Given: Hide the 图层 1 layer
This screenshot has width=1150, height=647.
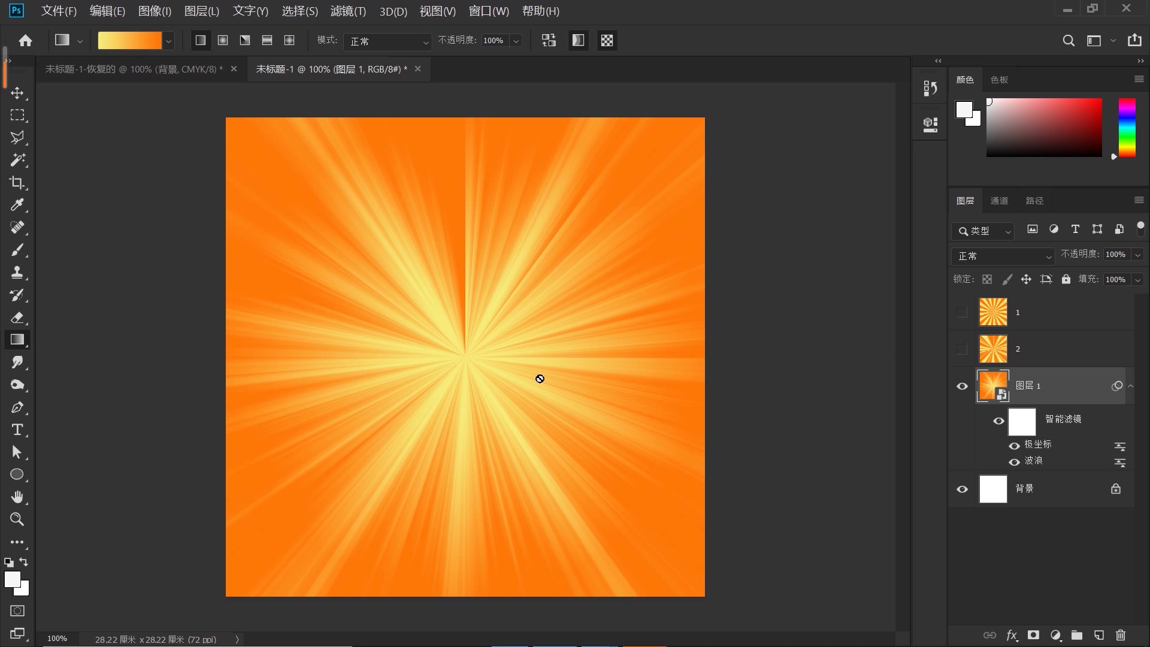Looking at the screenshot, I should coord(962,386).
